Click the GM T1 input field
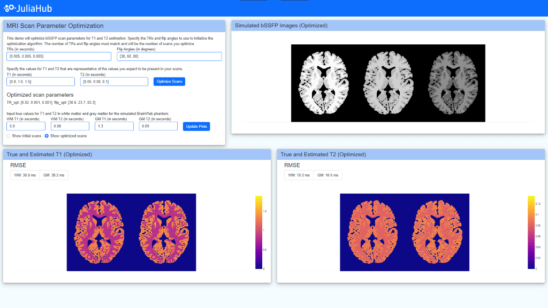The width and height of the screenshot is (548, 308). pyautogui.click(x=115, y=126)
